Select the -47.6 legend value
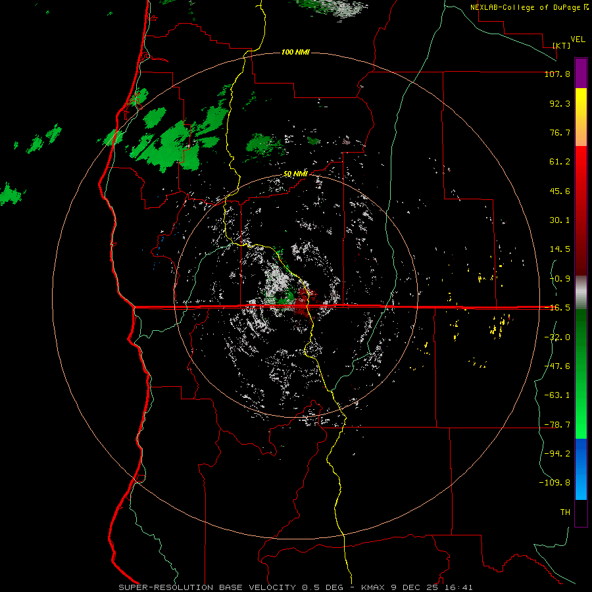592x592 pixels. tap(557, 366)
